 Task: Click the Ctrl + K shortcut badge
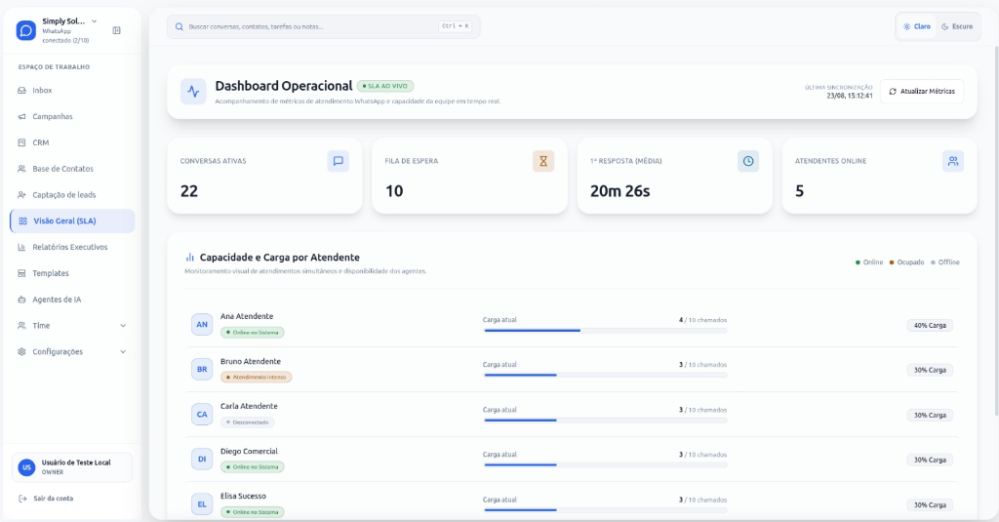tap(455, 26)
